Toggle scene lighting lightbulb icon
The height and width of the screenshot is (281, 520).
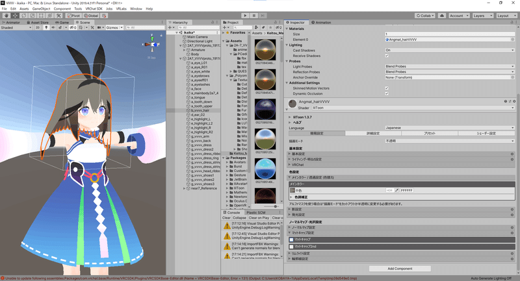coord(46,27)
